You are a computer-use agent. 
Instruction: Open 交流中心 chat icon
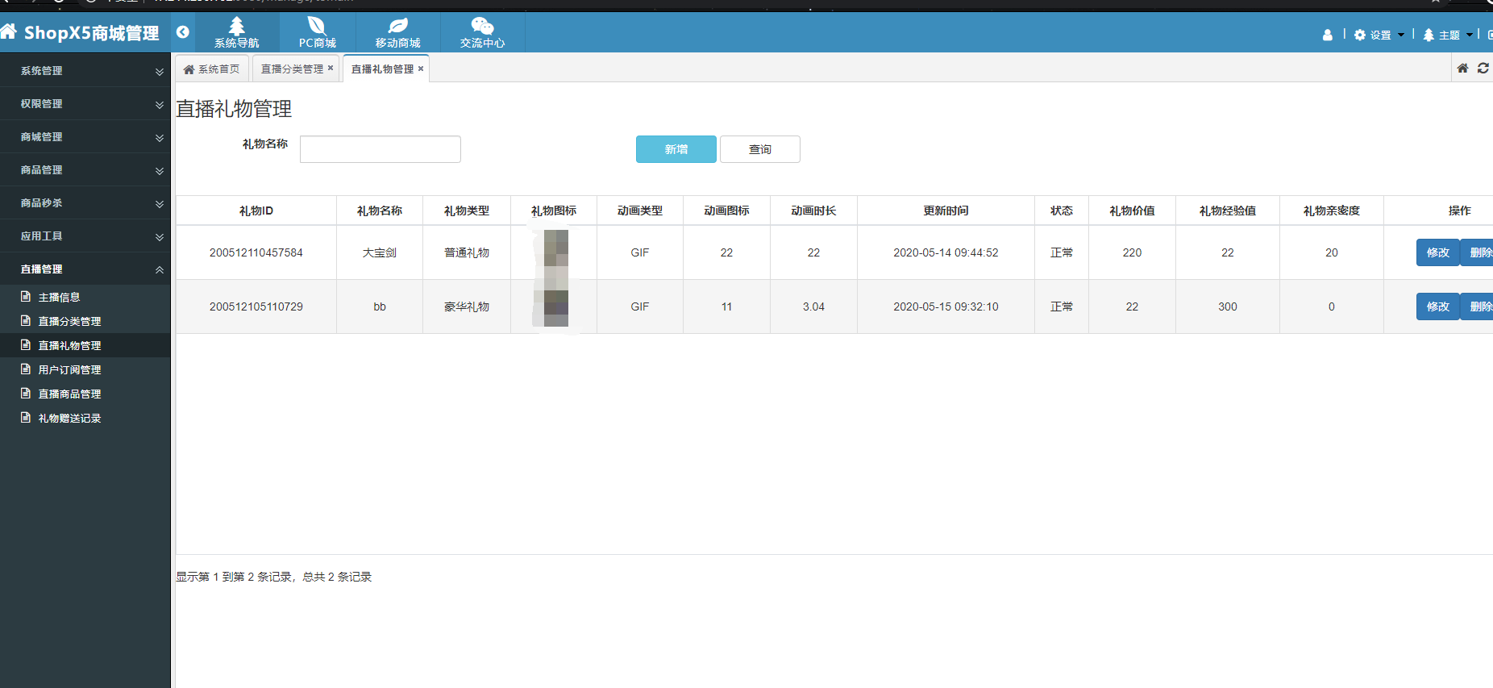[x=482, y=25]
